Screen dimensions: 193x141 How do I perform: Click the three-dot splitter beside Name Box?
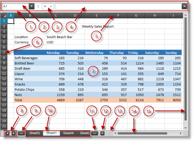point(38,6)
